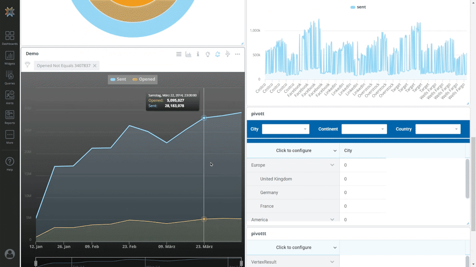Open the Dashboards section in sidebar
The image size is (476, 267).
tap(10, 38)
